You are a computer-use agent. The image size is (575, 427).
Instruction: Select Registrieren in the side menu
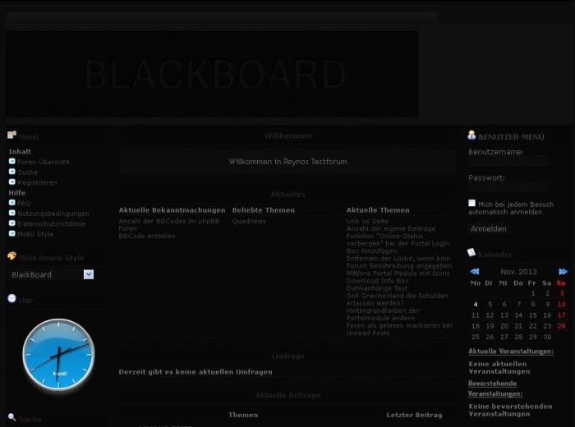pyautogui.click(x=37, y=182)
